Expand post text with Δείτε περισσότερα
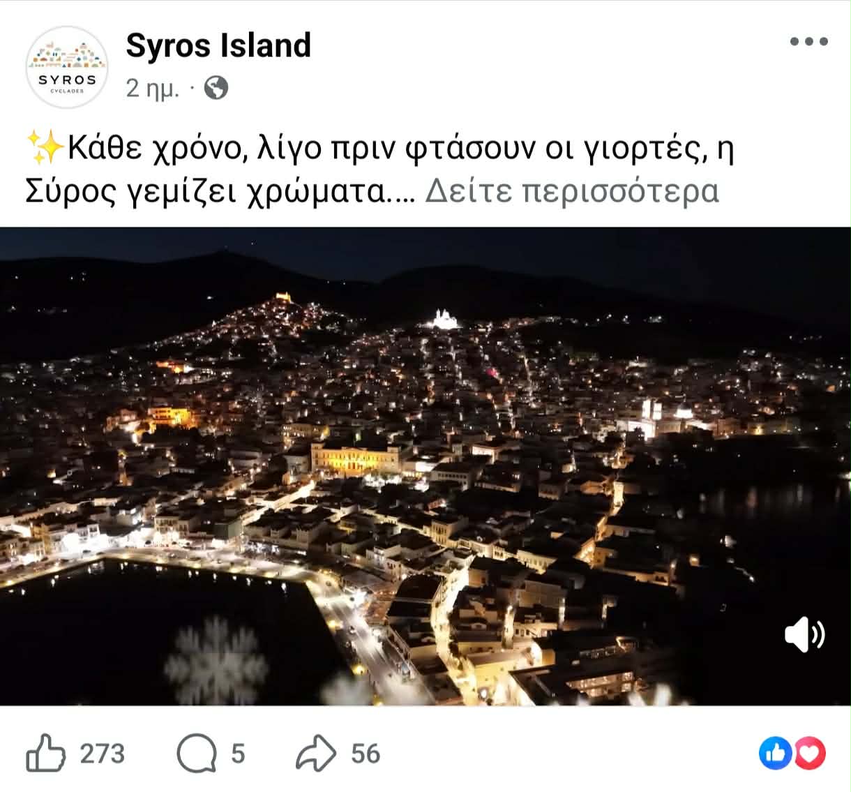The height and width of the screenshot is (792, 851). pyautogui.click(x=572, y=190)
